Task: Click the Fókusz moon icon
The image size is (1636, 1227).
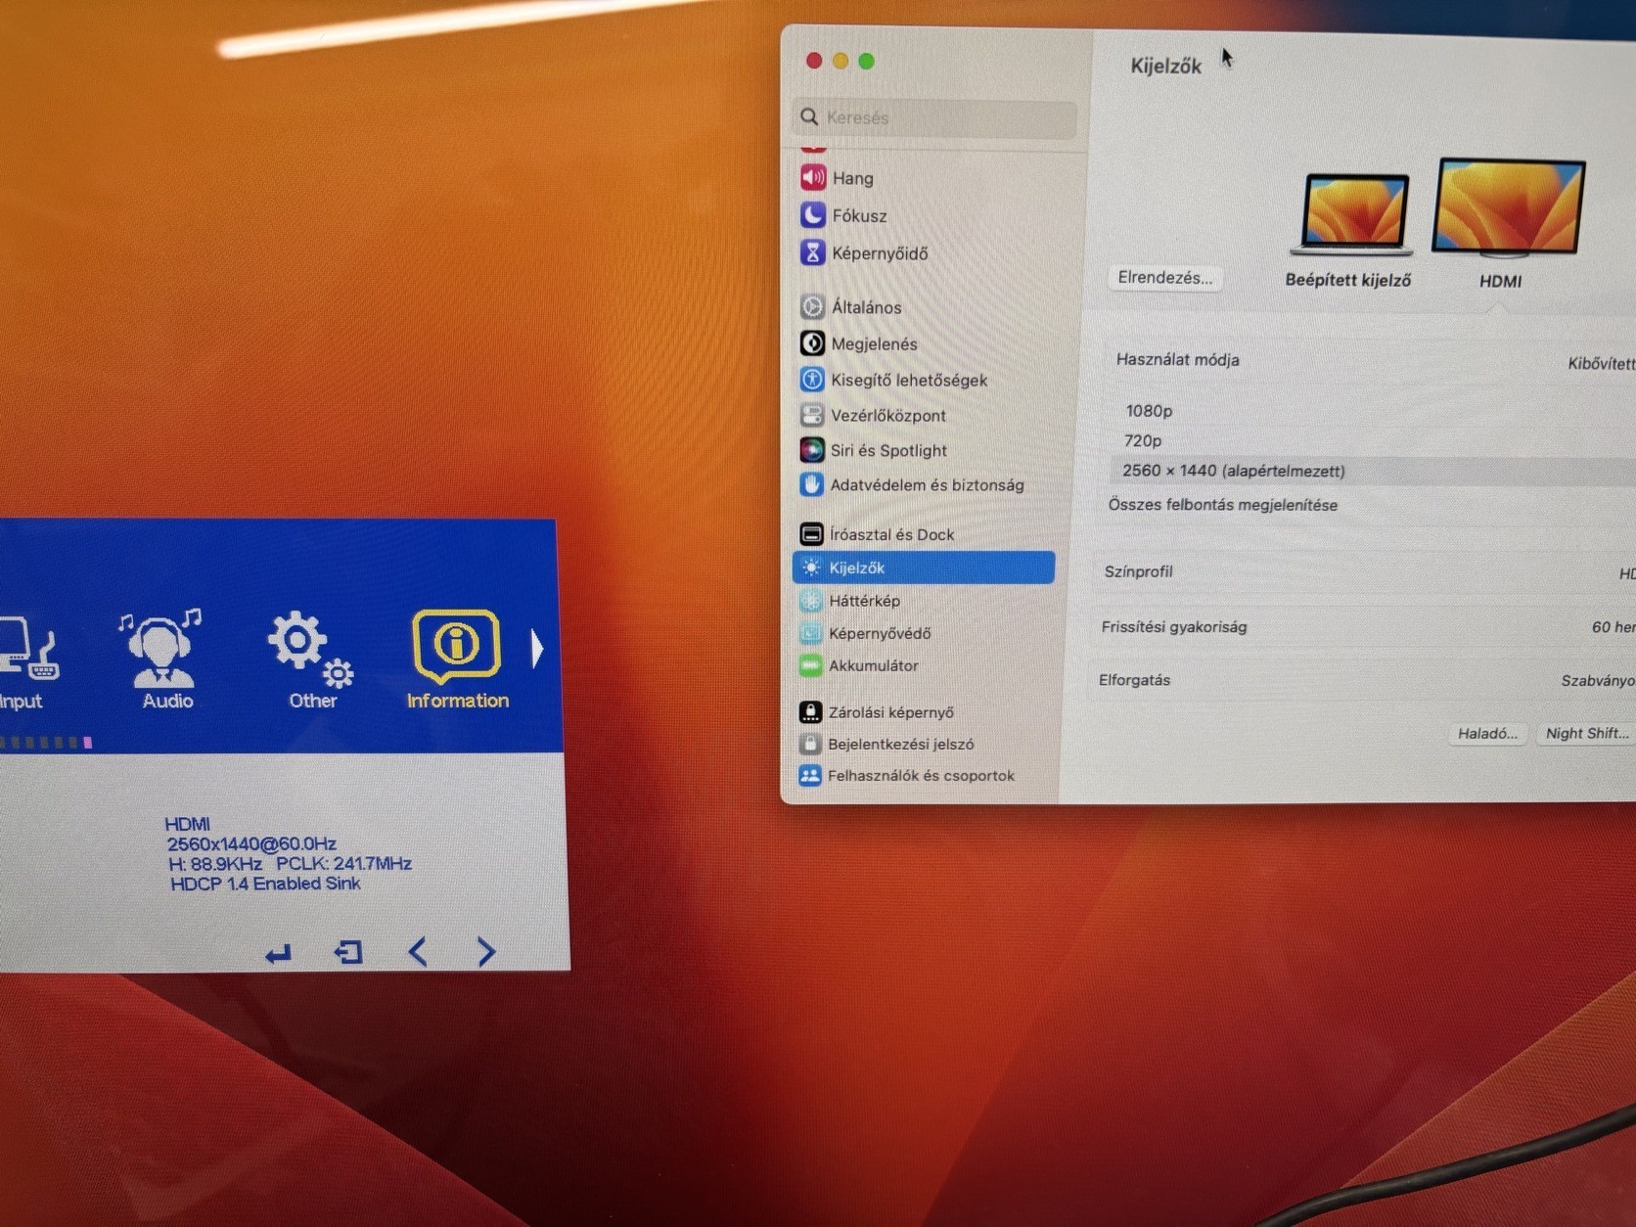Action: tap(812, 215)
